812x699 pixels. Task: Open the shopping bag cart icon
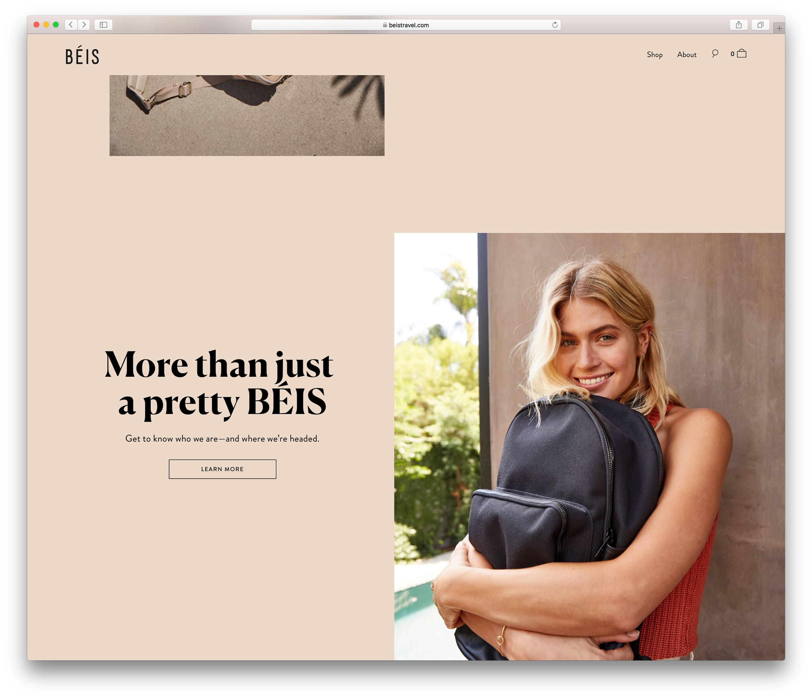[742, 54]
